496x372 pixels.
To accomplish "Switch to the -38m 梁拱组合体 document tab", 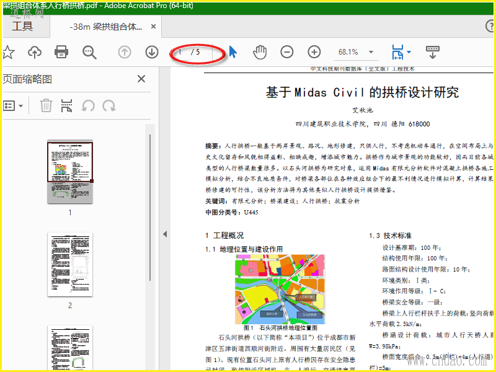I will click(x=105, y=27).
